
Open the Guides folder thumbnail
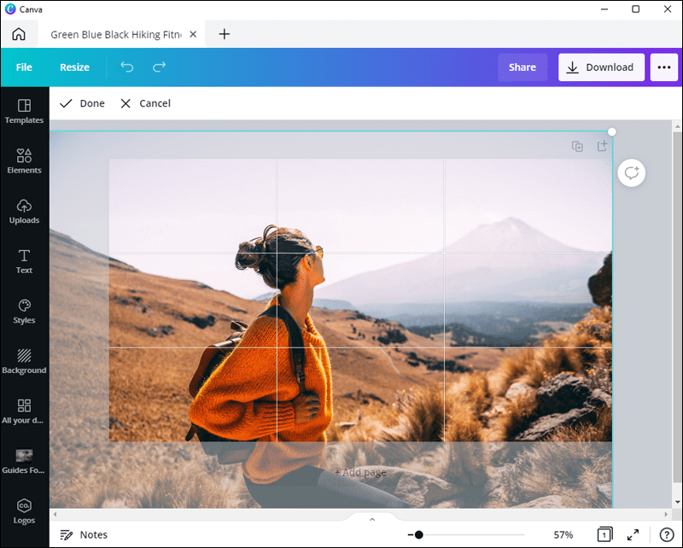[24, 462]
